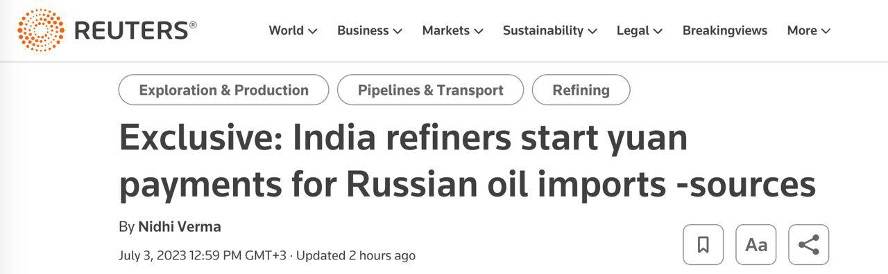Expand the More menu chevron
The image size is (888, 274).
pyautogui.click(x=826, y=31)
